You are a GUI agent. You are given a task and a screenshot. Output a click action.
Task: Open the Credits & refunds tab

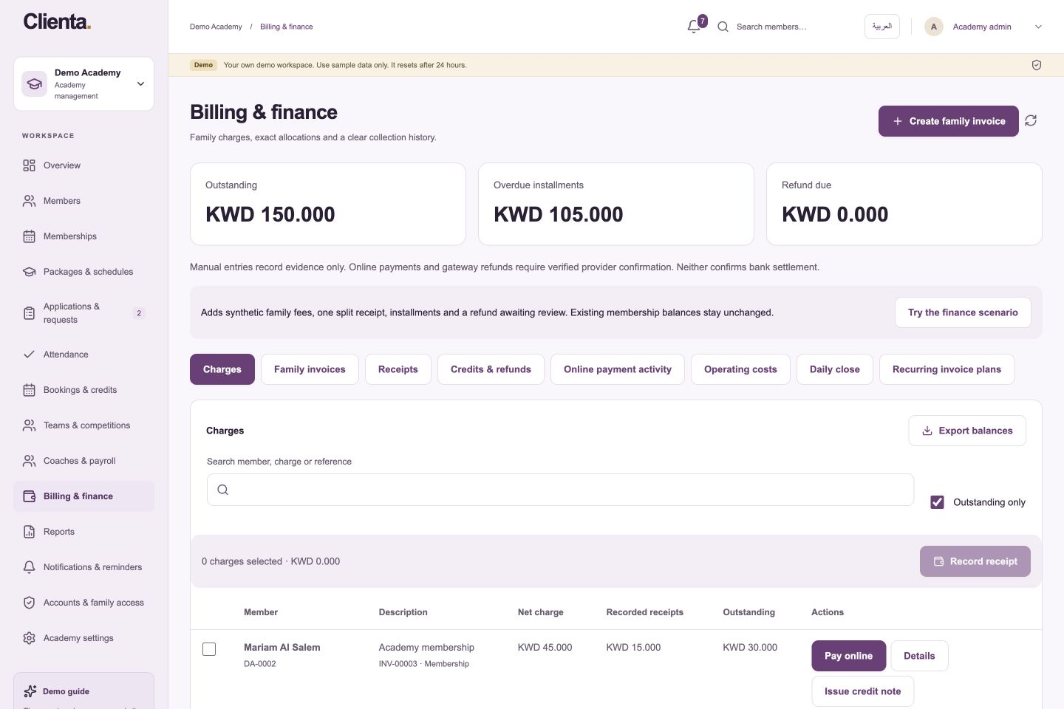coord(491,369)
